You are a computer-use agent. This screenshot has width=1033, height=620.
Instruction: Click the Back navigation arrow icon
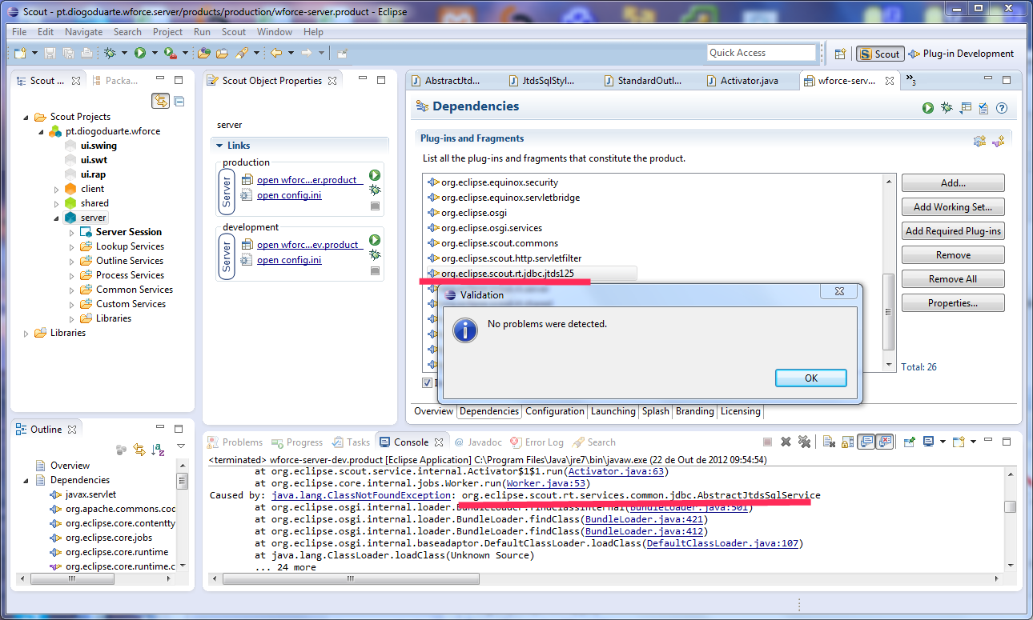pos(275,53)
